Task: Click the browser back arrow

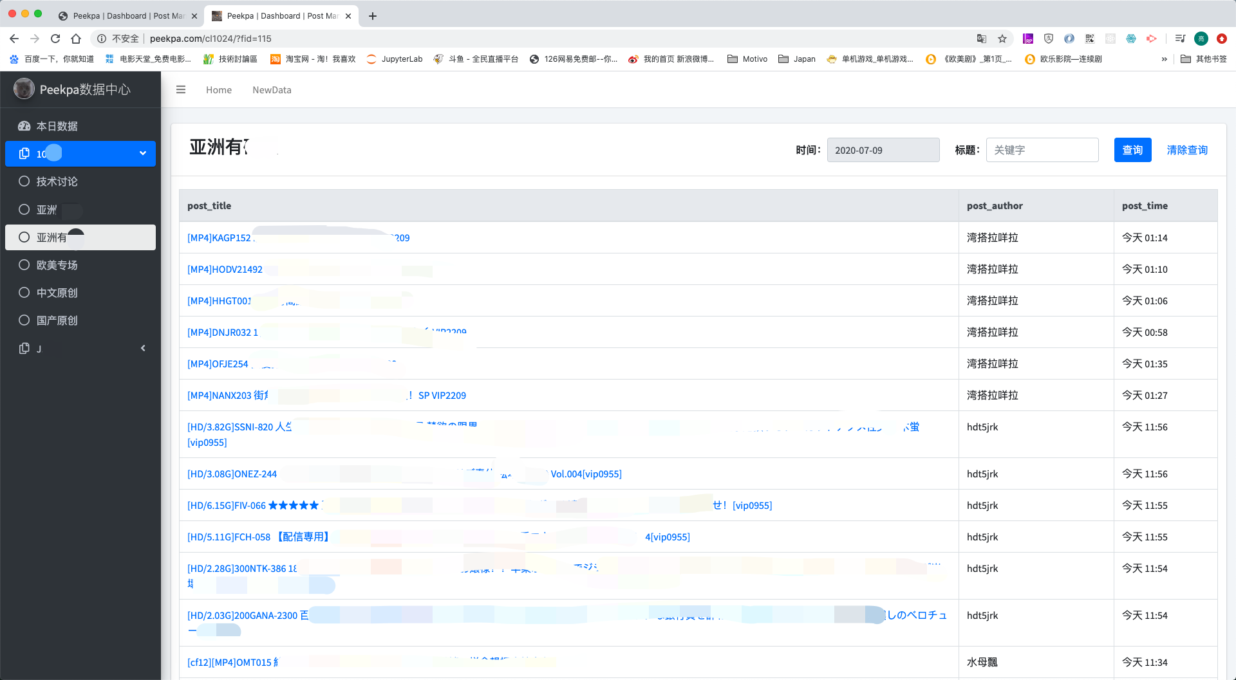Action: (x=14, y=39)
